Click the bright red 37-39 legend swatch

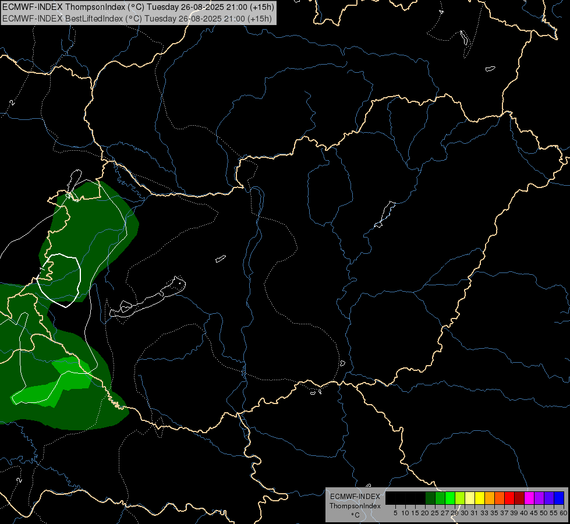pyautogui.click(x=509, y=498)
